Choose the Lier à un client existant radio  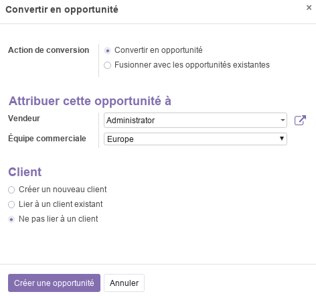tap(11, 204)
